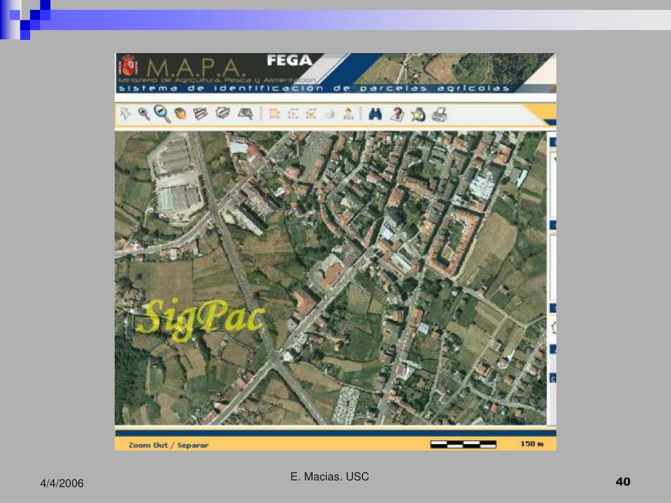The width and height of the screenshot is (671, 503).
Task: Click the star favorites icon
Action: tap(417, 114)
